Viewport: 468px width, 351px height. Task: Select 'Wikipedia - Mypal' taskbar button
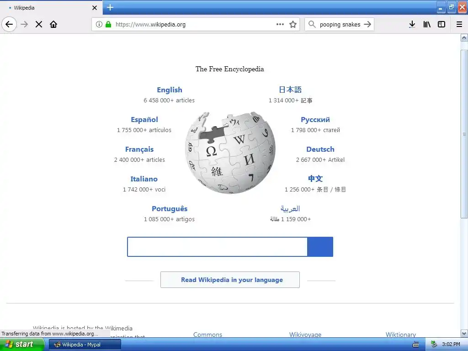85,345
